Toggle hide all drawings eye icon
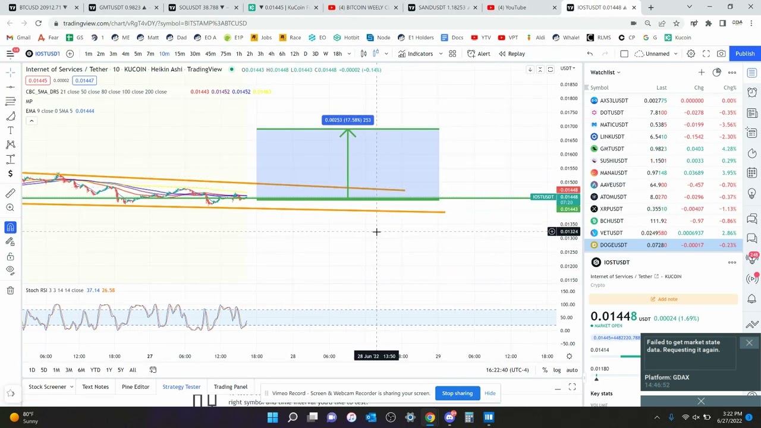The image size is (761, 428). [x=10, y=270]
